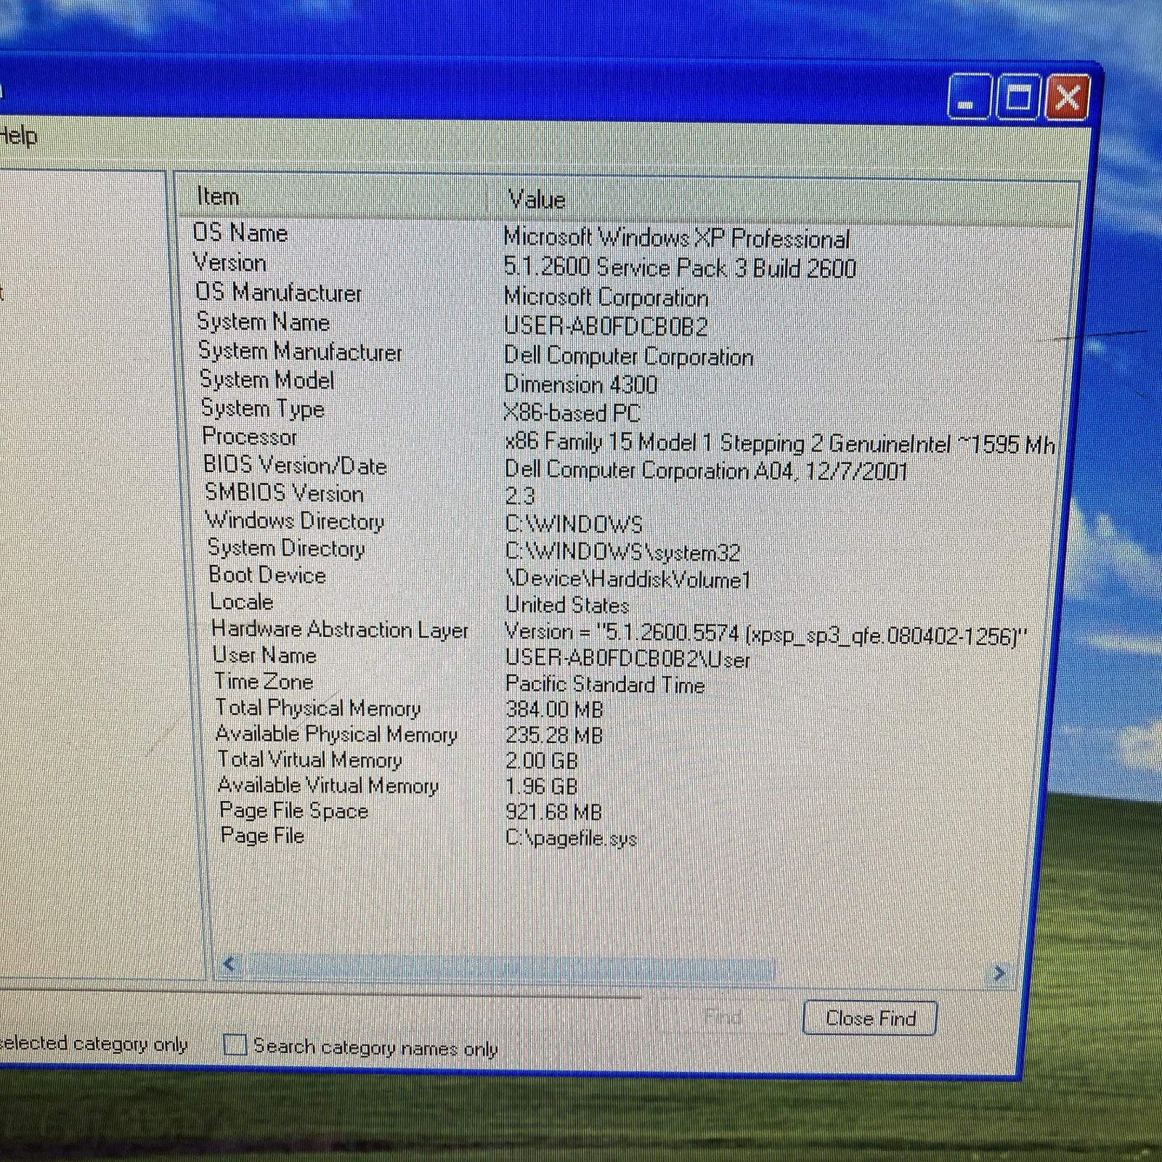Click the 'X86-based PC' value

click(x=572, y=413)
